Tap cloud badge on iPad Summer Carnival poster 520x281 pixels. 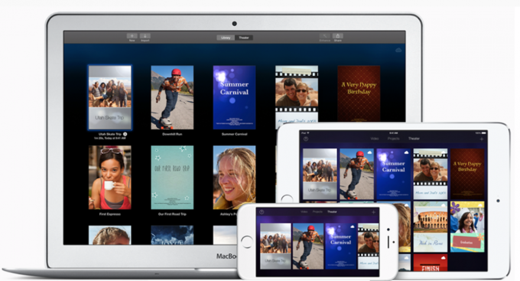407,153
